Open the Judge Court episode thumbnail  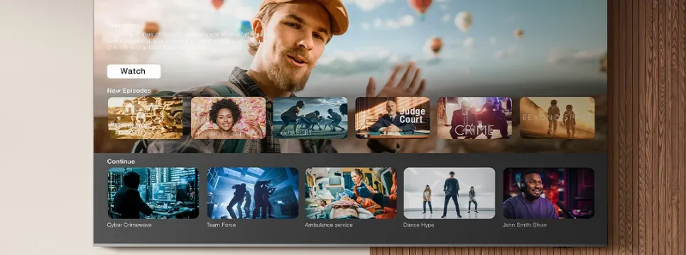[x=393, y=118]
